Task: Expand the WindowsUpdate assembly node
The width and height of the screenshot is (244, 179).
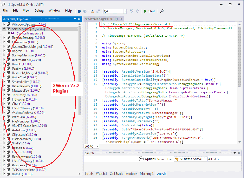Action: tap(4, 24)
